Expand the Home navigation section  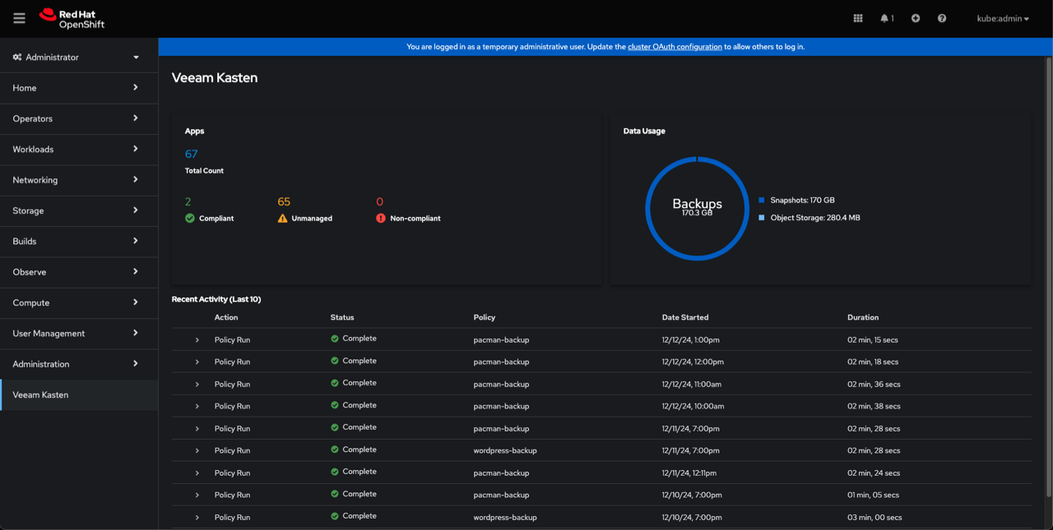click(79, 88)
